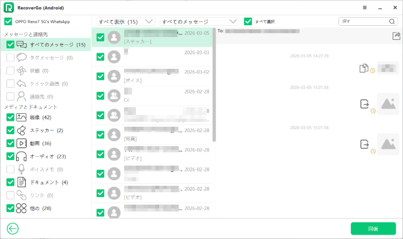Click the ボイスメモ microphone icon
This screenshot has height=239, width=403.
21,169
